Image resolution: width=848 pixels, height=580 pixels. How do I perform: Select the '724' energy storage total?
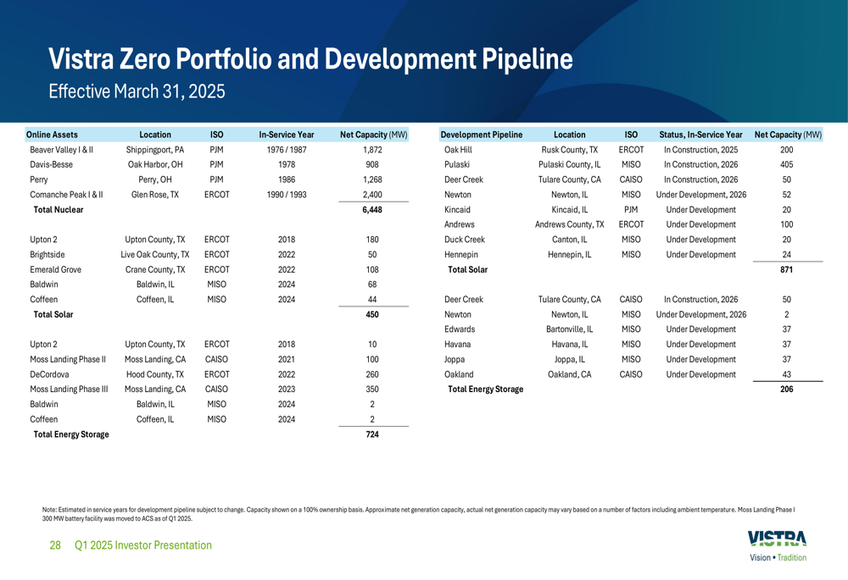coord(372,434)
